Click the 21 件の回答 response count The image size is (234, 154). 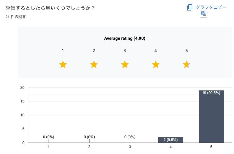(x=15, y=17)
